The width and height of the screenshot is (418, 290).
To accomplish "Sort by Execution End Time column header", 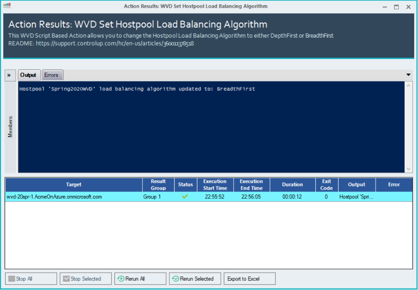I will (x=252, y=185).
